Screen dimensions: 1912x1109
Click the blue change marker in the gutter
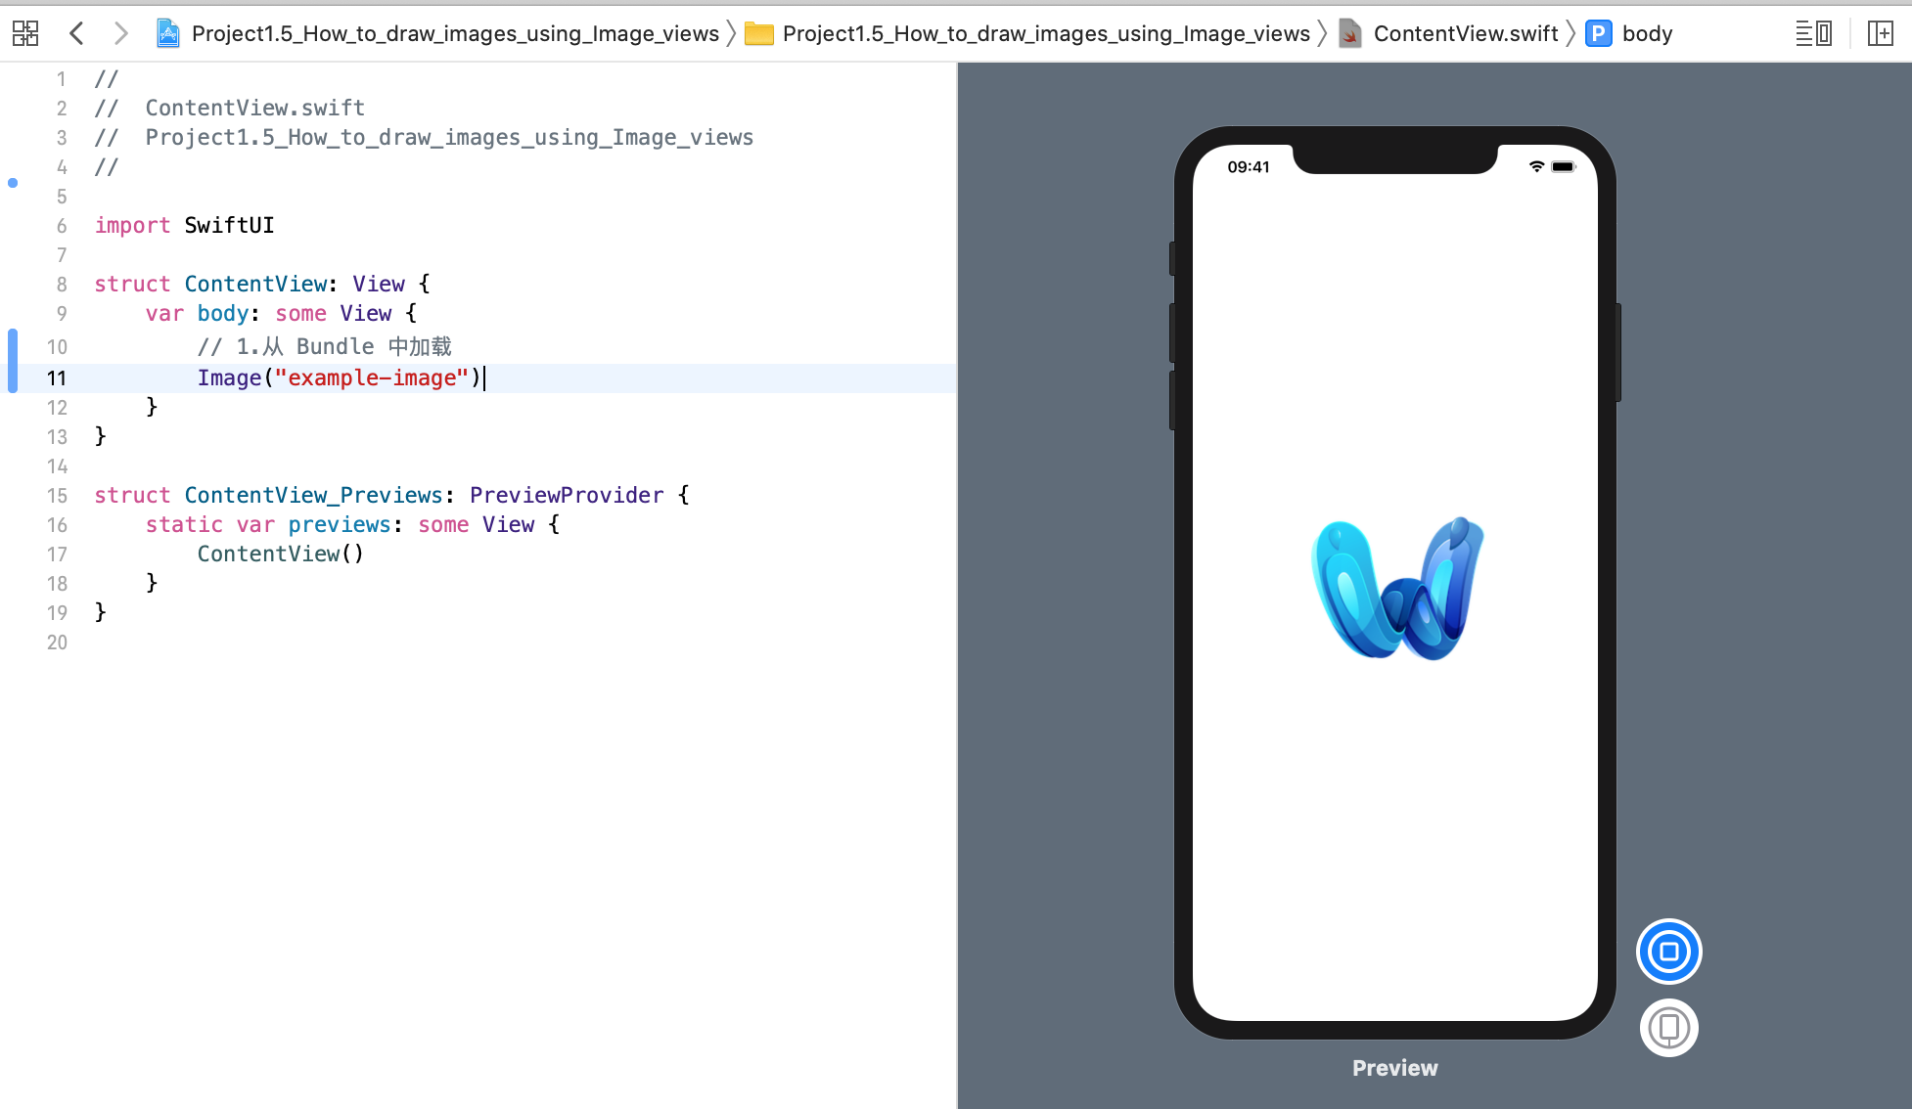coord(13,361)
